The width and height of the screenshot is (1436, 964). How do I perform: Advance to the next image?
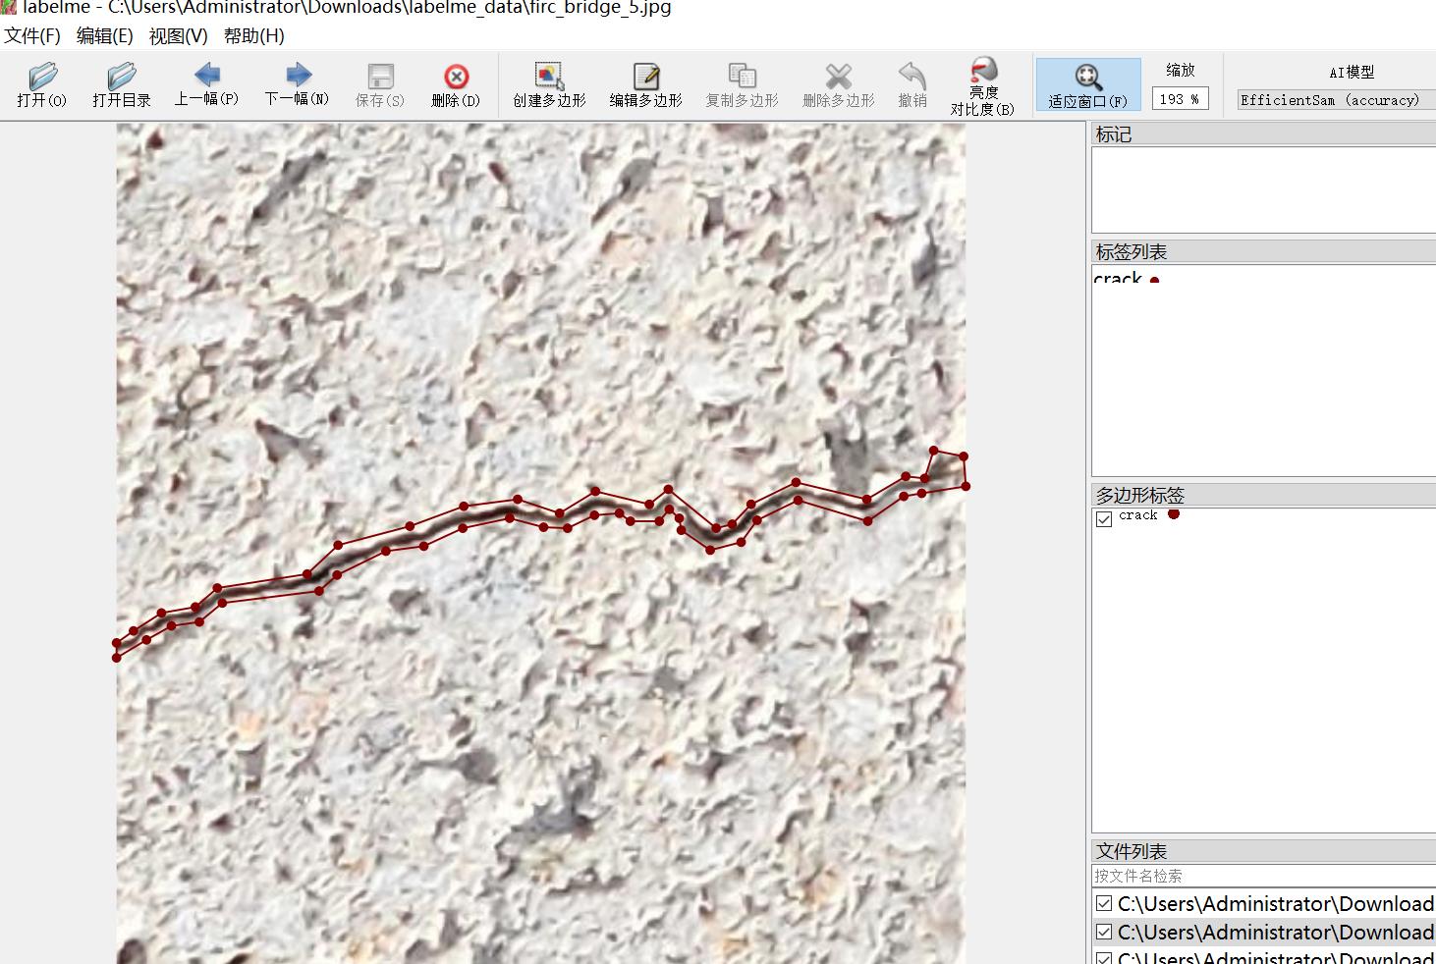(297, 84)
